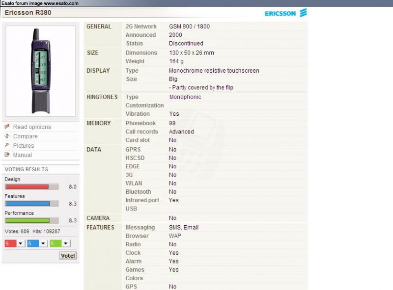Click the Ericsson logo
This screenshot has width=393, height=290.
click(x=286, y=13)
